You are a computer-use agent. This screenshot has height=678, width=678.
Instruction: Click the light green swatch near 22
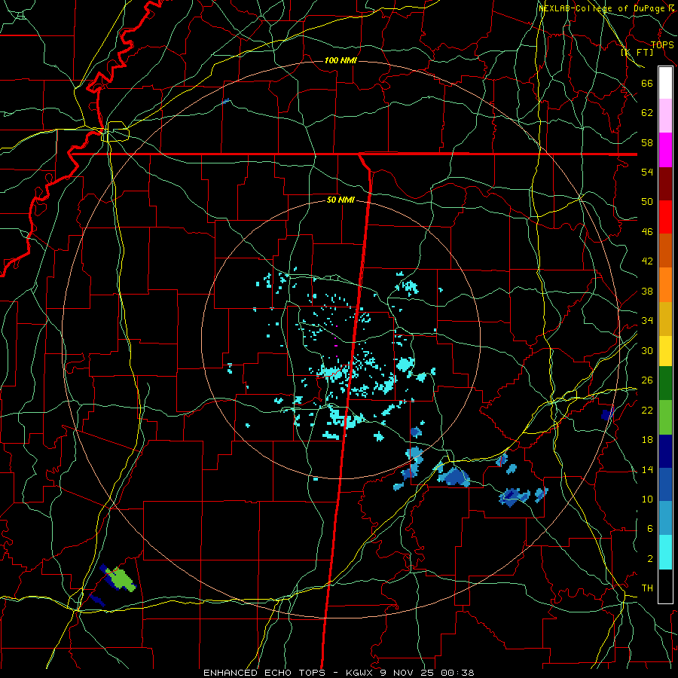[665, 417]
